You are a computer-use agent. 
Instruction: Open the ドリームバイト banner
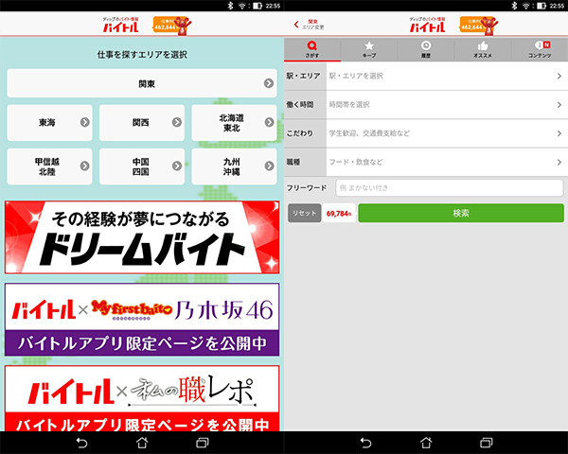142,237
